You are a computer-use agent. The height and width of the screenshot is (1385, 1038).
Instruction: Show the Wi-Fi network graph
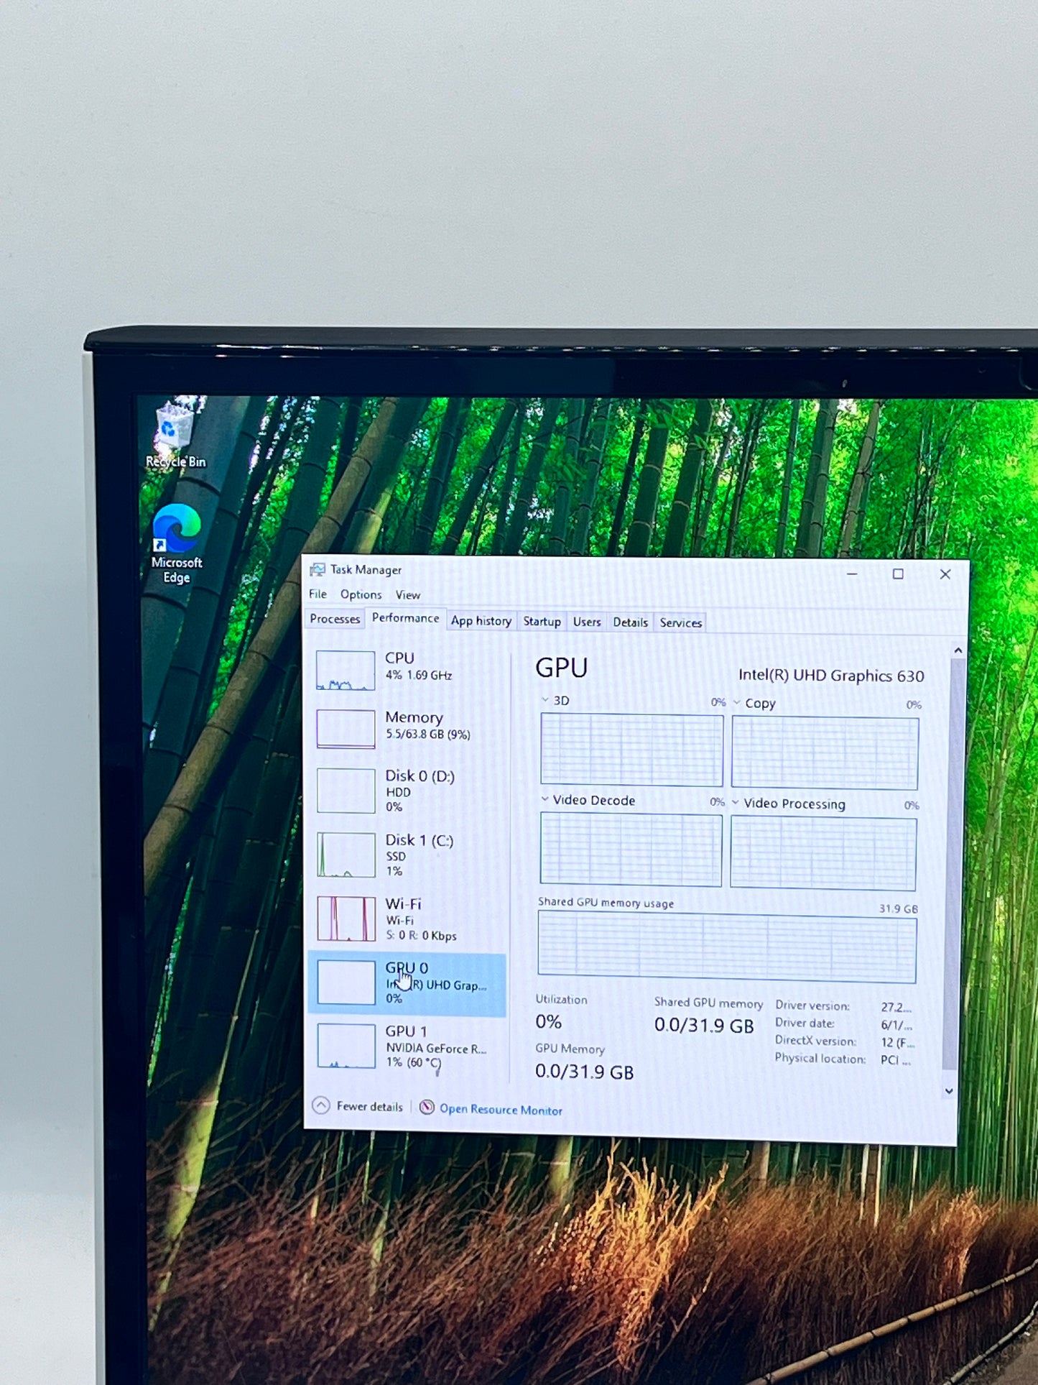[346, 919]
